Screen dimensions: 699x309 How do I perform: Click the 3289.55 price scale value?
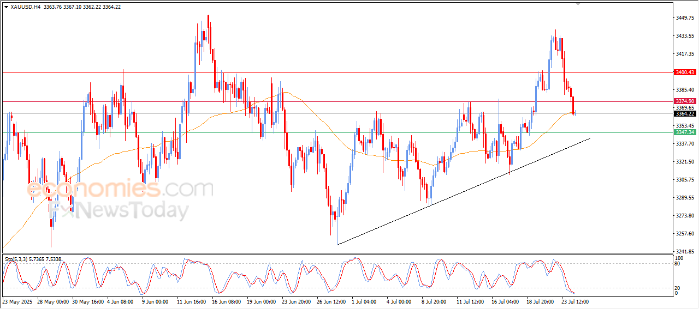(685, 197)
